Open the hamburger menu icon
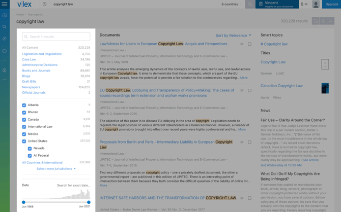 click(5, 4)
